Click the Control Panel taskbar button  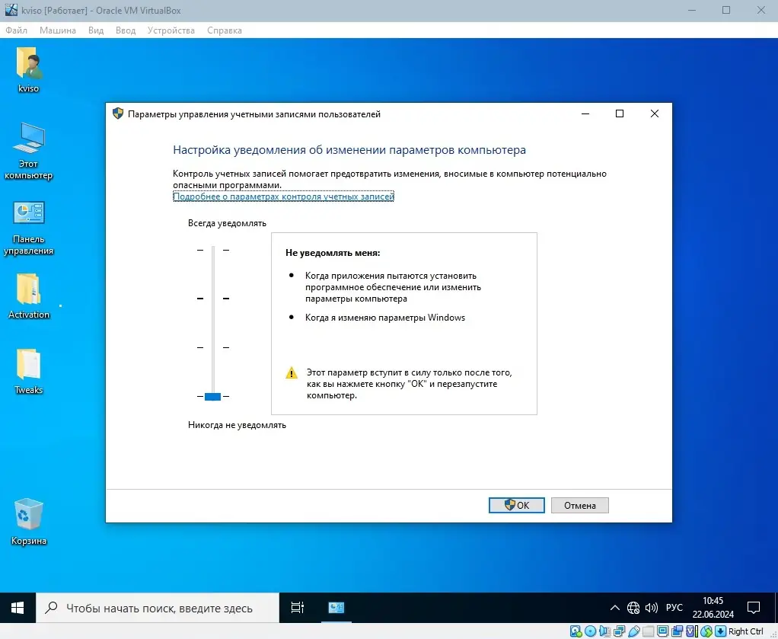point(336,608)
